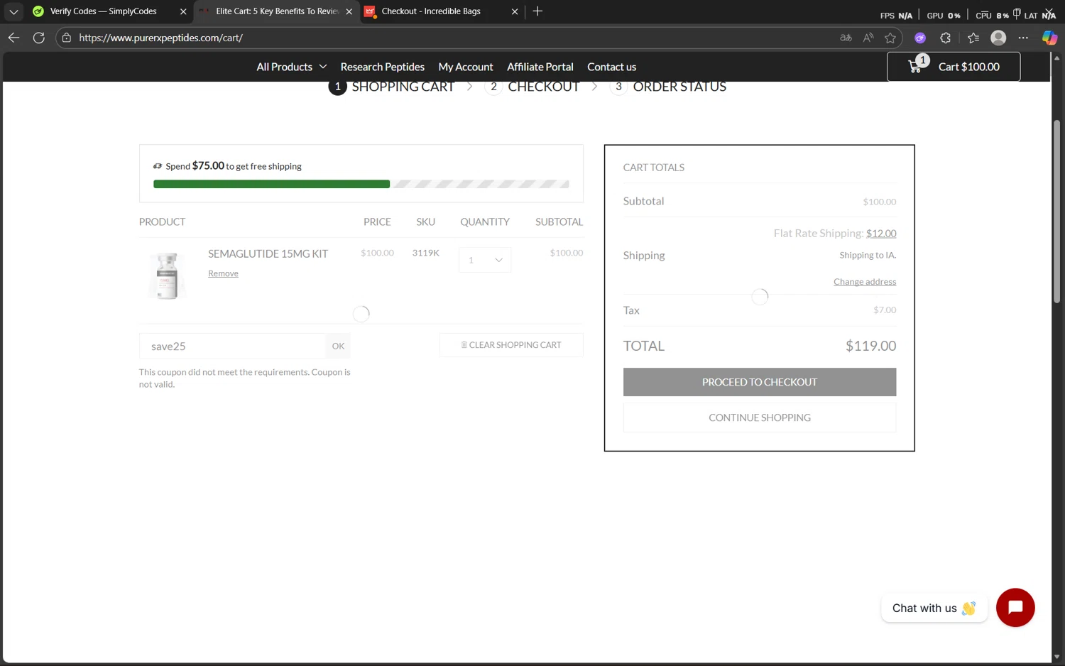This screenshot has height=666, width=1065.
Task: Click the SKU 3119K value
Action: pyautogui.click(x=426, y=253)
